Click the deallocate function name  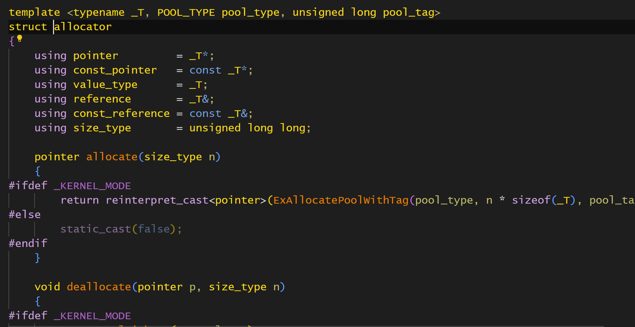pyautogui.click(x=99, y=287)
